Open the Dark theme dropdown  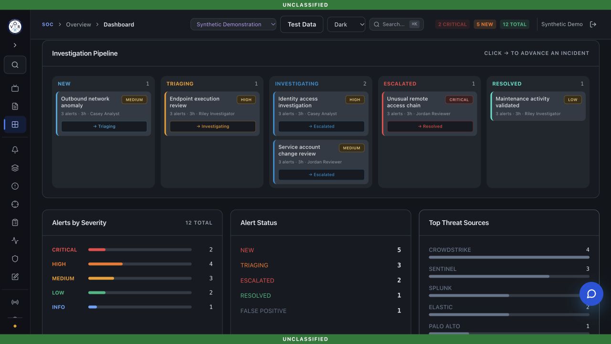click(x=346, y=24)
